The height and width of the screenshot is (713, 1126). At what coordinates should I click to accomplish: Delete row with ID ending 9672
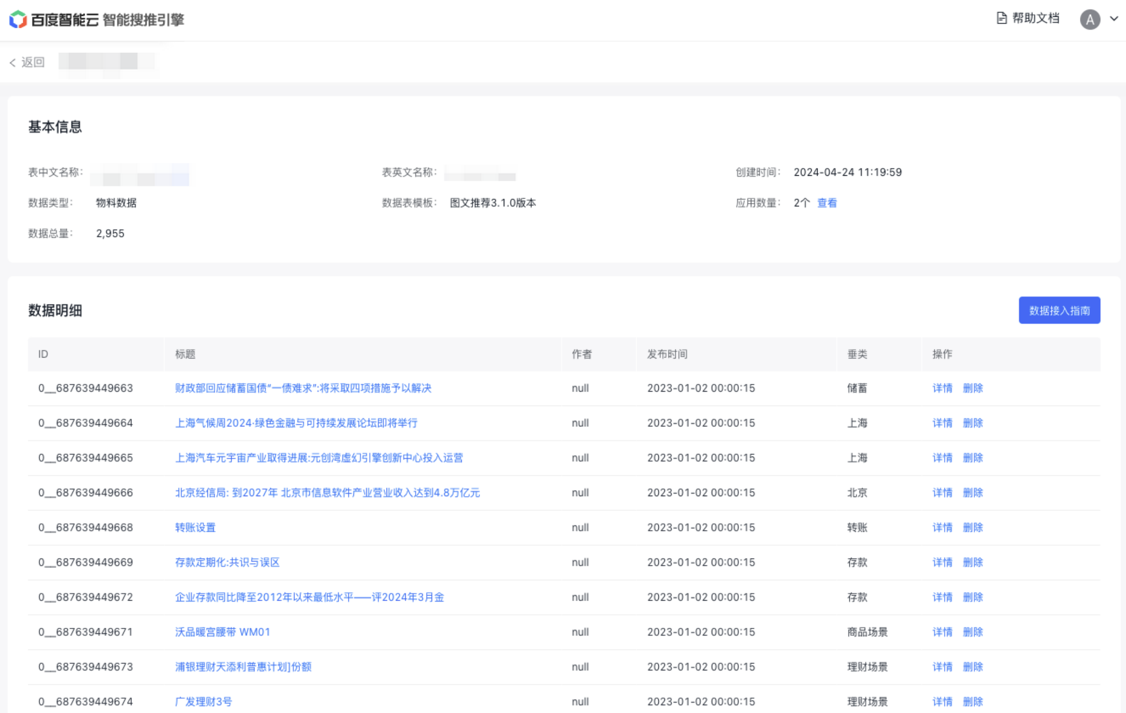pyautogui.click(x=973, y=597)
